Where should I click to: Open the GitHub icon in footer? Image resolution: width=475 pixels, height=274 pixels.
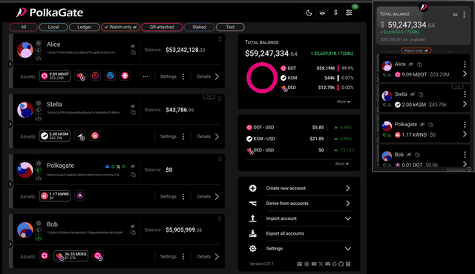341,264
